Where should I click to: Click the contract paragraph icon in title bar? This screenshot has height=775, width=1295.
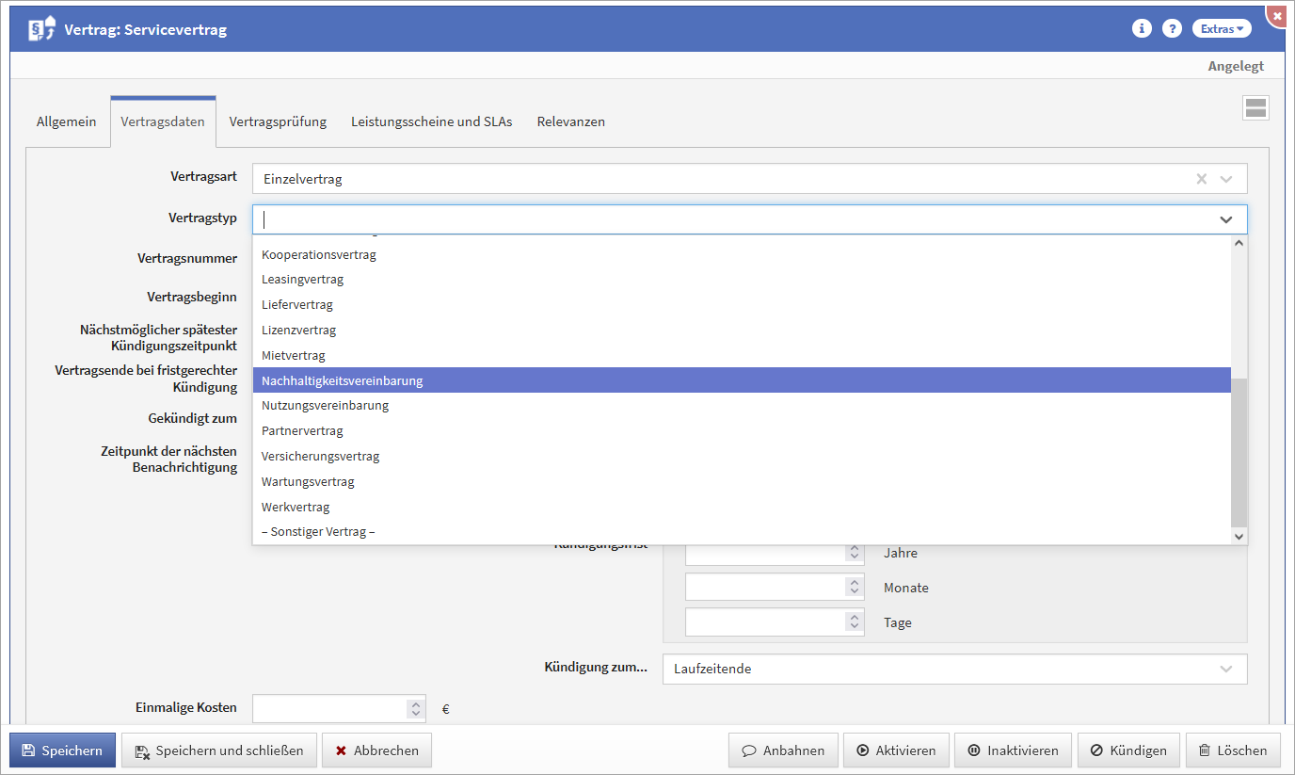pyautogui.click(x=41, y=29)
